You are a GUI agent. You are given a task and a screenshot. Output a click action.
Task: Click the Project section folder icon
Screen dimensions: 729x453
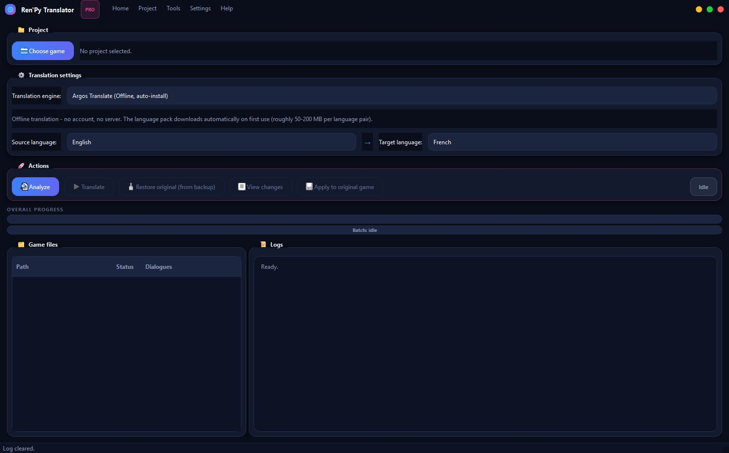[21, 30]
